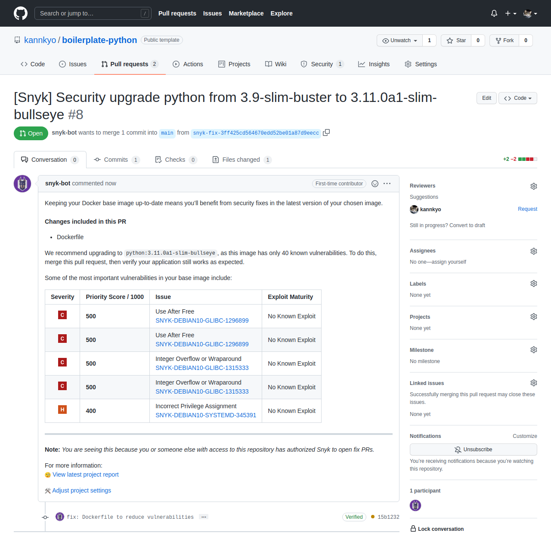
Task: Open the Labels gear icon
Action: click(x=534, y=283)
